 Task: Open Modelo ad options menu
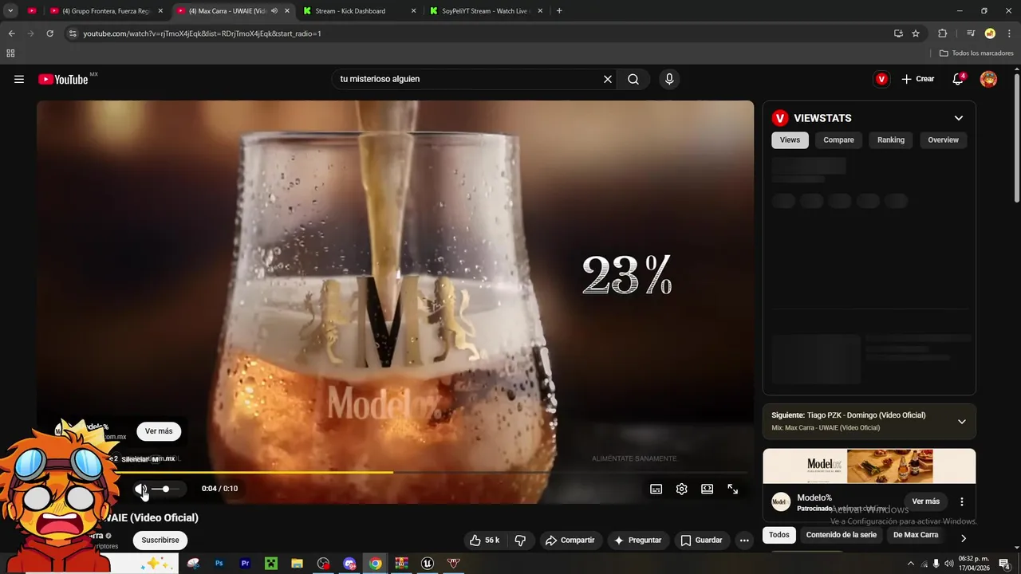961,501
